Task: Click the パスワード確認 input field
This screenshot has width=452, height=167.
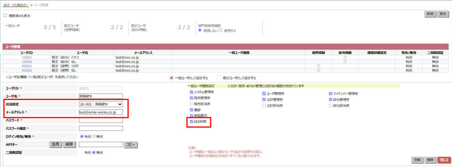Action: coord(101,128)
